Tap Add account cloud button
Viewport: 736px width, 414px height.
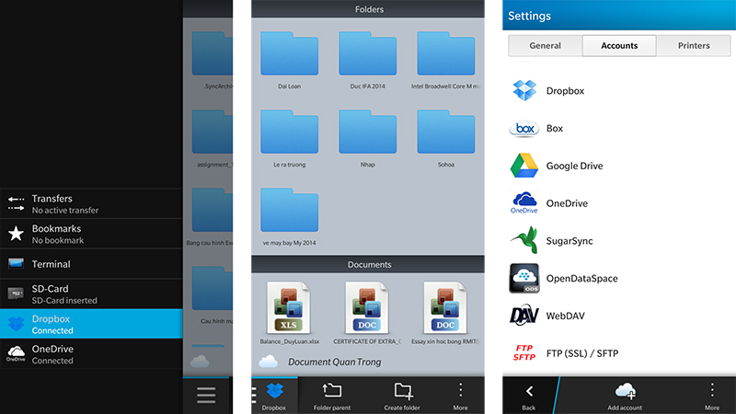[x=625, y=396]
